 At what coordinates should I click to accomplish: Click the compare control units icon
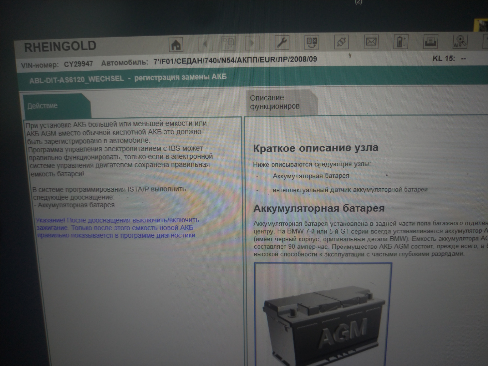312,42
